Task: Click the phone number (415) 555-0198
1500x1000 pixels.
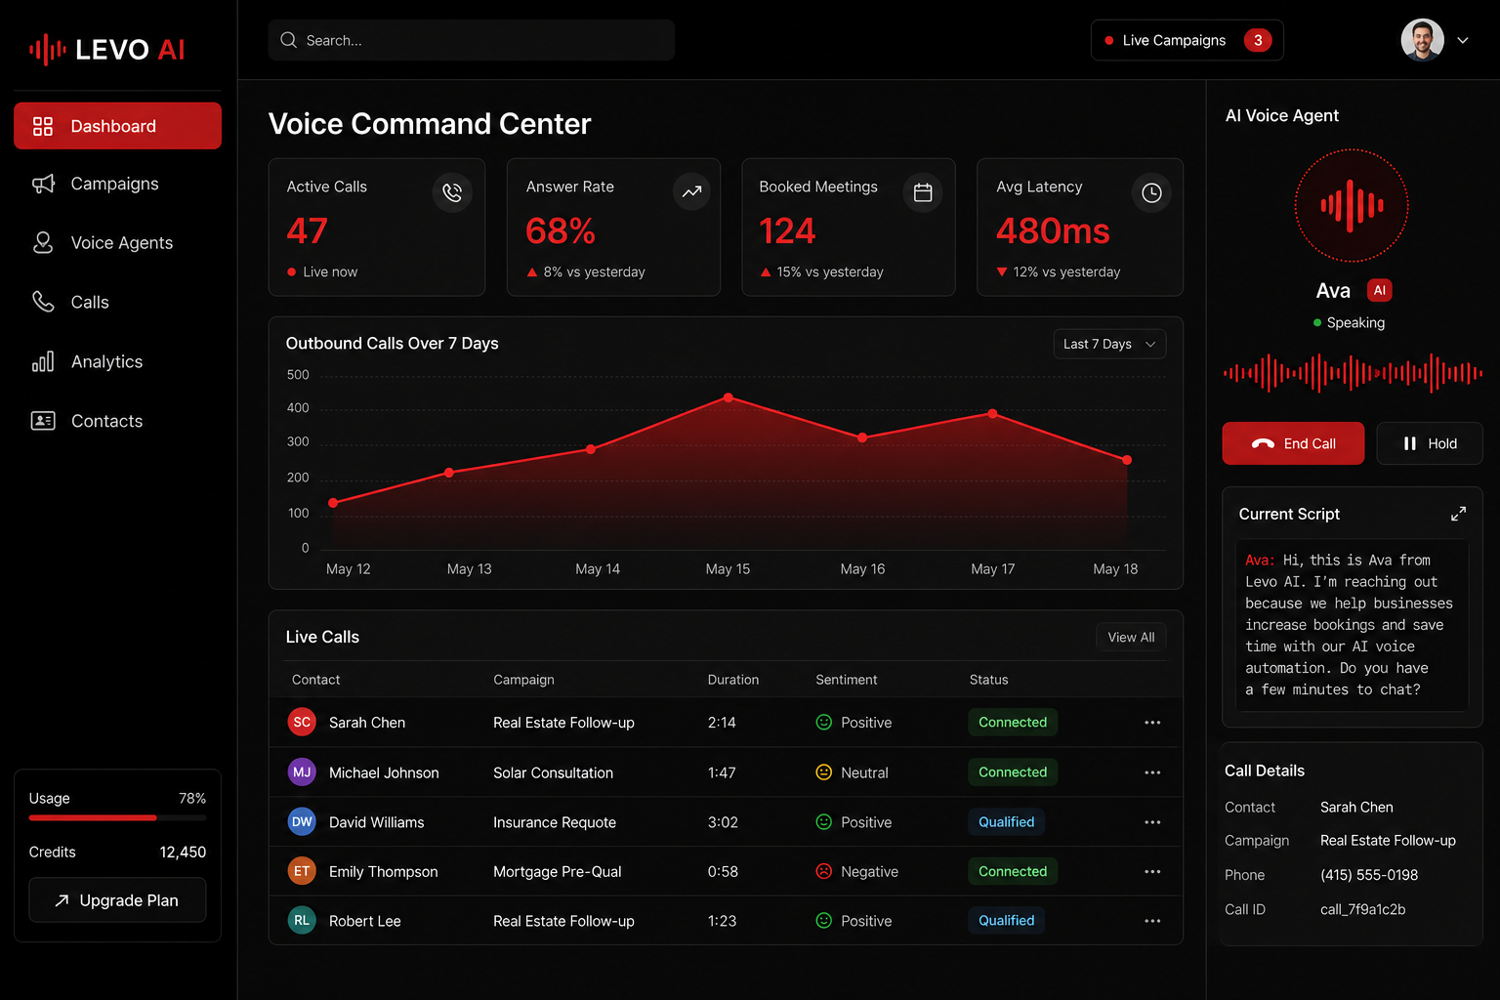Action: coord(1369,875)
